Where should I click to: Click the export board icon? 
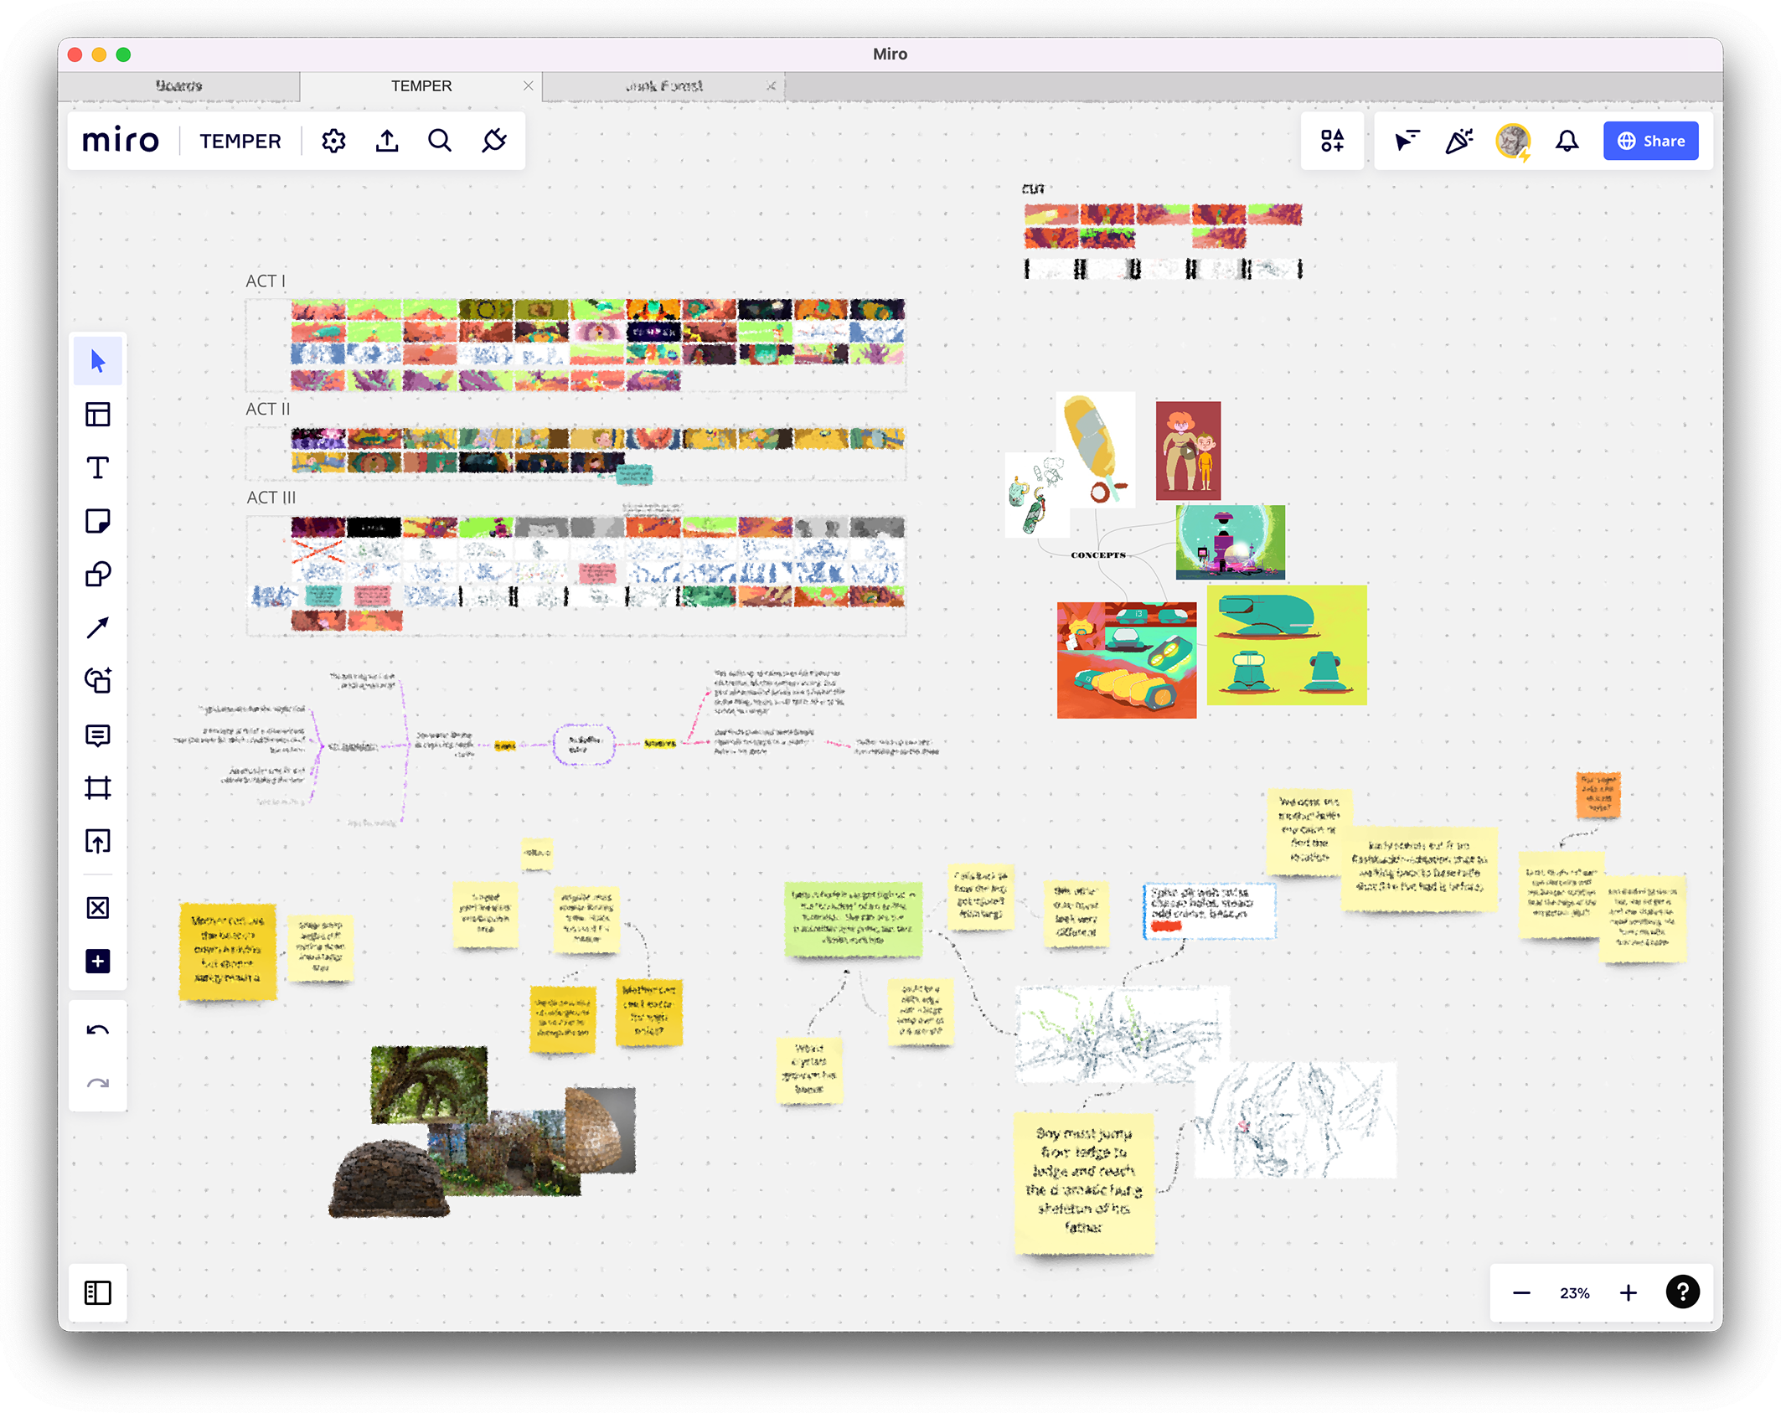click(x=387, y=141)
